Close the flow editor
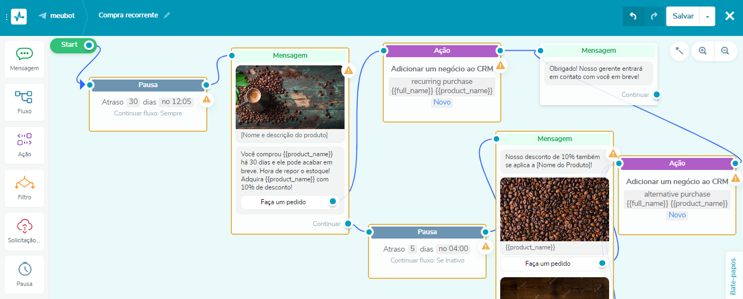Viewport: 743px width, 299px height. [x=730, y=16]
